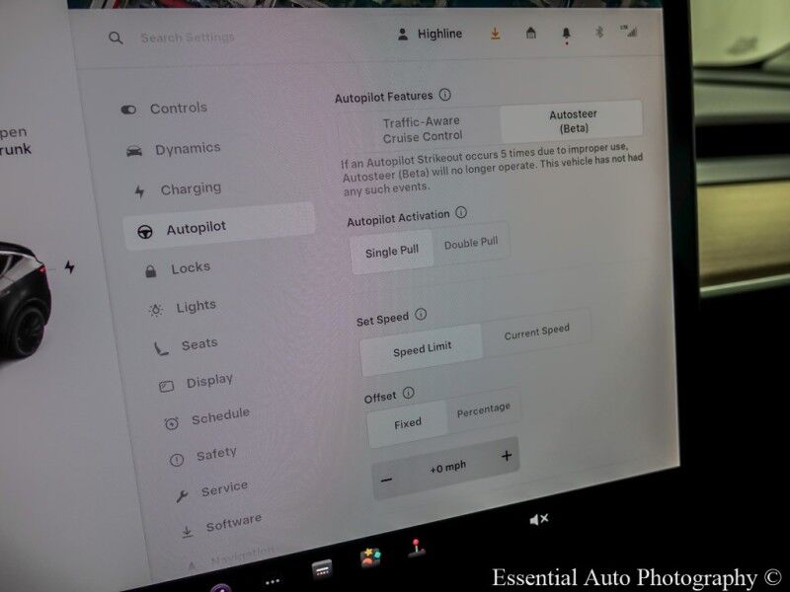
Task: Tap the charging bolt beside the car
Action: click(x=69, y=266)
